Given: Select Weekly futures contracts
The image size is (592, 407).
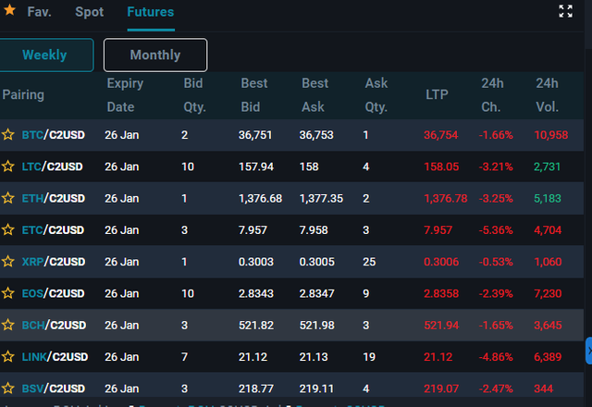Looking at the screenshot, I should 45,55.
